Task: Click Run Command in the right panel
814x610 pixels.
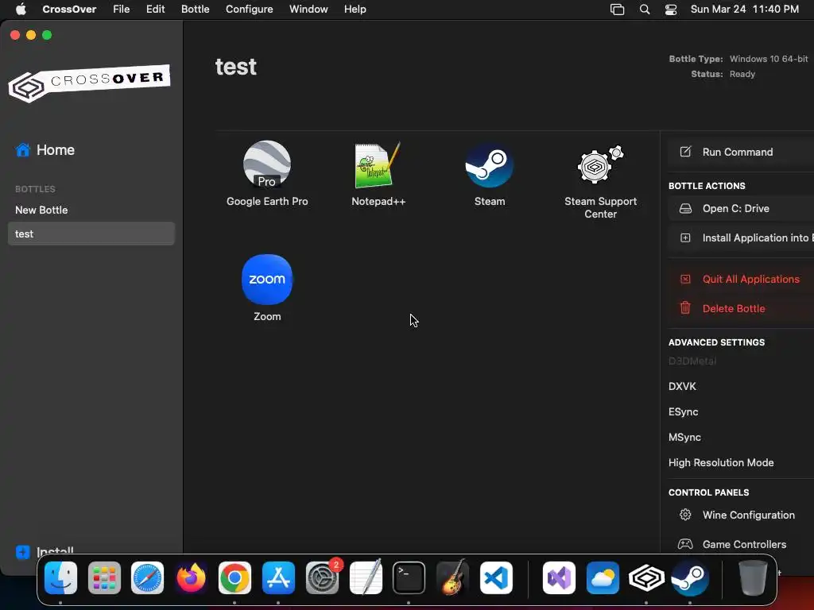Action: coord(741,152)
